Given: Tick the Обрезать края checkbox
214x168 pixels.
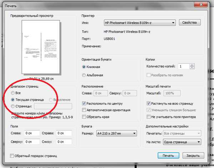Looking at the screenshot, I should coord(84,117).
